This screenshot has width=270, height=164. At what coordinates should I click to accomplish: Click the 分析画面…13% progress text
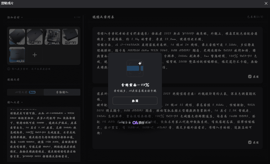(x=135, y=85)
